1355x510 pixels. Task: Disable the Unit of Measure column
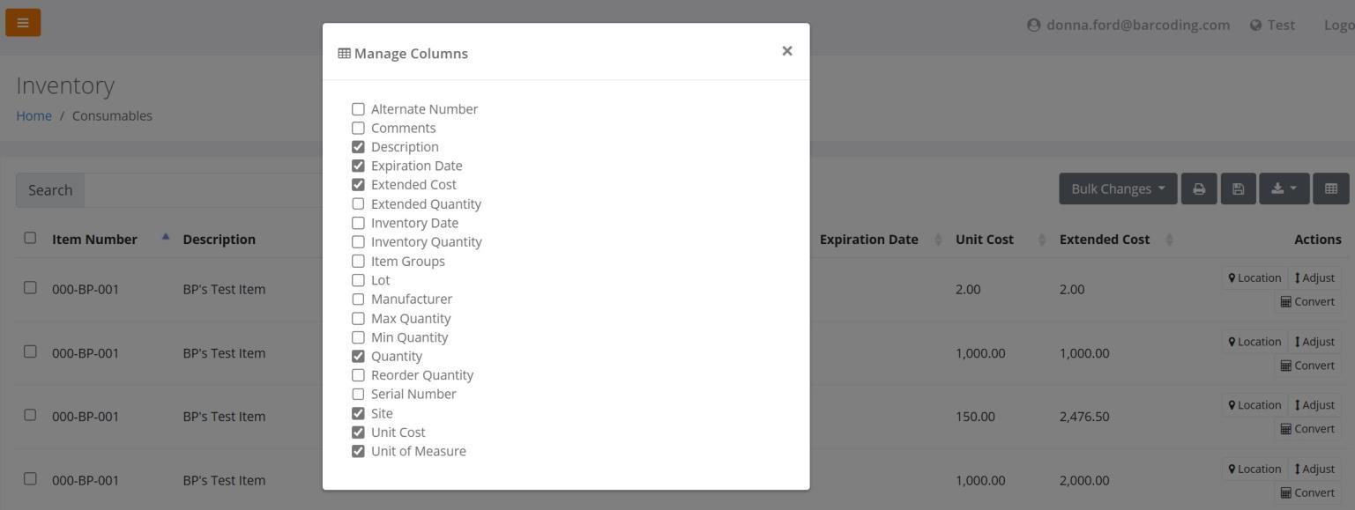[358, 451]
